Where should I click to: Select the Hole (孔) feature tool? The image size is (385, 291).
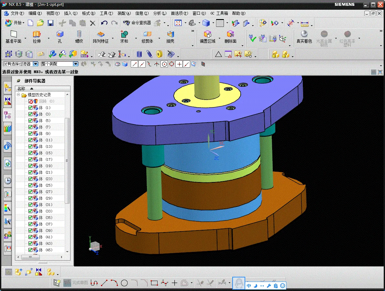pyautogui.click(x=60, y=34)
